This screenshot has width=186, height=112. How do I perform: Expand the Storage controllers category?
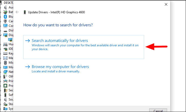tap(1, 105)
